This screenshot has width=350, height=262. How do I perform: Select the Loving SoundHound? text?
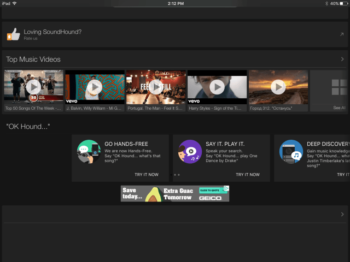point(52,32)
